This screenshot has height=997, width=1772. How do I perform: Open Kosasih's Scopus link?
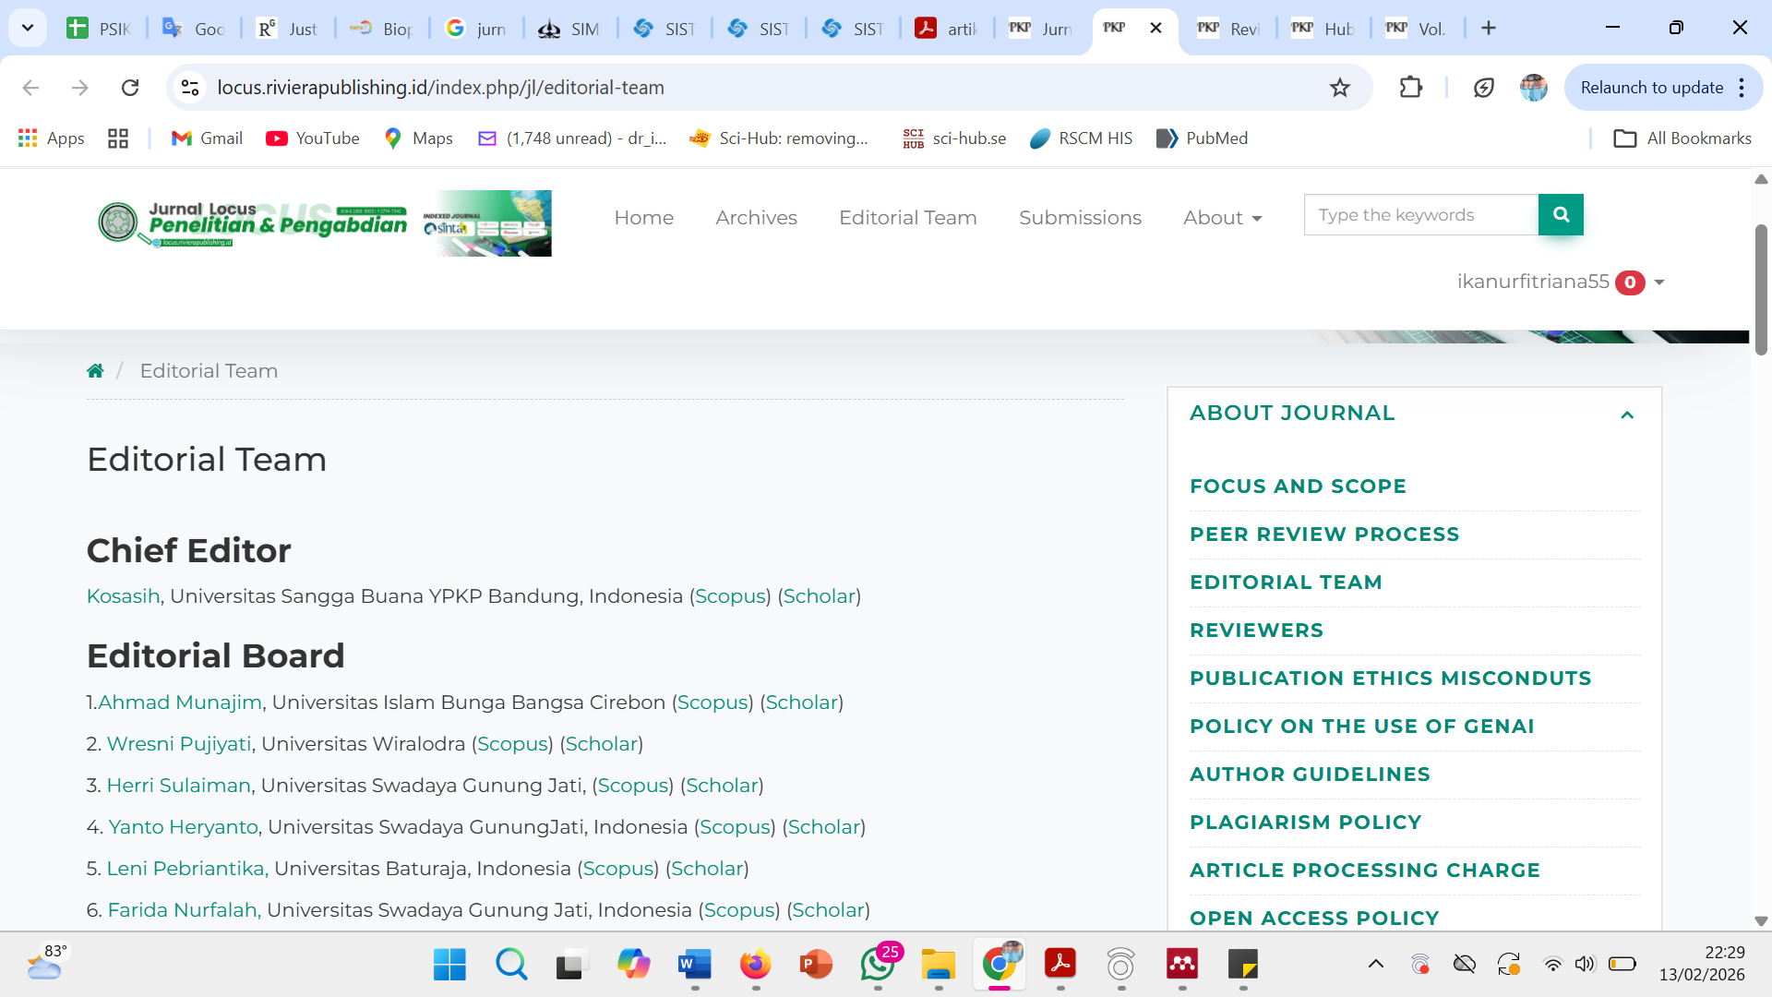click(x=730, y=596)
